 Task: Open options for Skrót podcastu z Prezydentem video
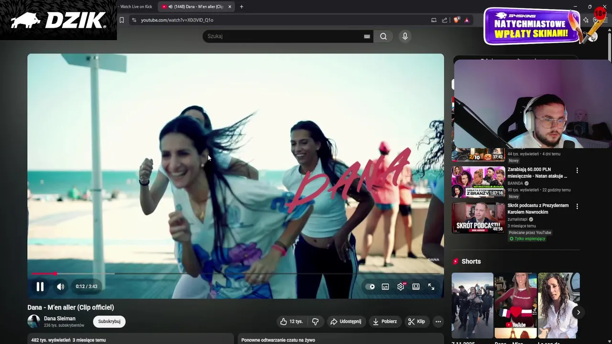(x=577, y=206)
